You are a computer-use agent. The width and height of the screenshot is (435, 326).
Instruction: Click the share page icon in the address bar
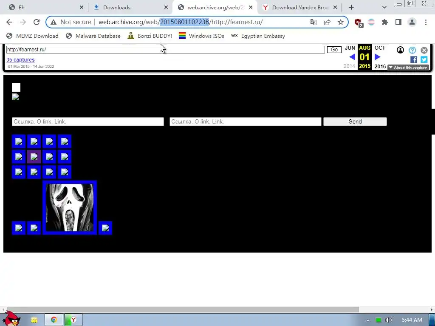tap(327, 22)
